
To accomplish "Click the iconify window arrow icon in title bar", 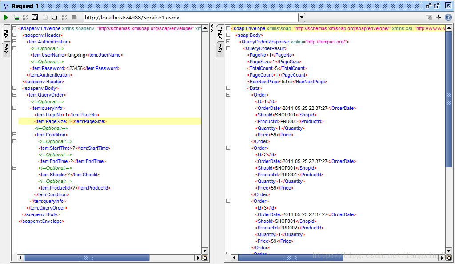I will click(x=429, y=5).
